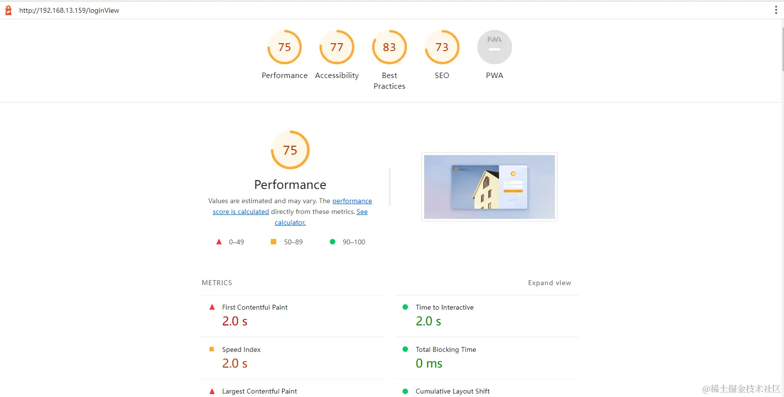
Task: Toggle Expand view for metrics
Action: click(x=550, y=283)
